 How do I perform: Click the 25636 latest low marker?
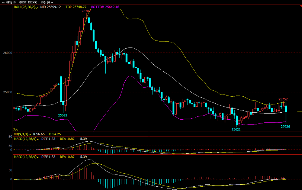pos(285,126)
